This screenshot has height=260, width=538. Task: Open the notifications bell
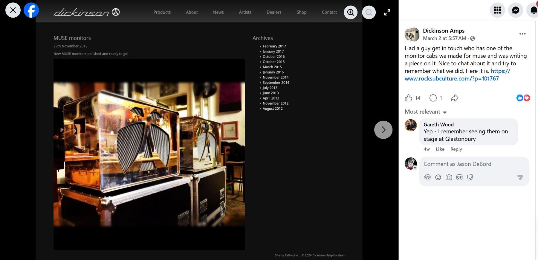(534, 10)
